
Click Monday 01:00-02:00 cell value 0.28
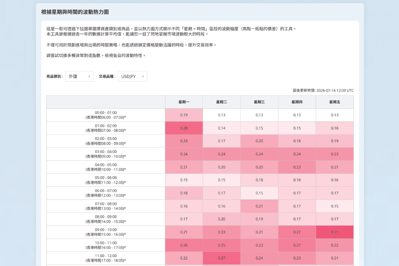[x=184, y=128]
